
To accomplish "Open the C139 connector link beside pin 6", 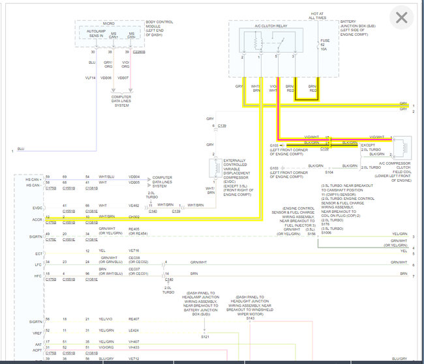I will tap(222, 126).
